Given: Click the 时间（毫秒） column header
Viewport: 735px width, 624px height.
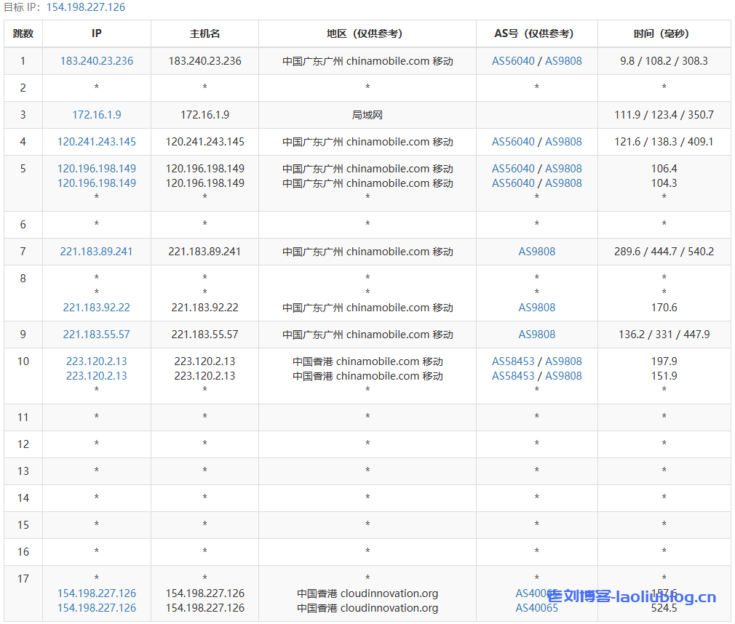Looking at the screenshot, I should click(664, 33).
